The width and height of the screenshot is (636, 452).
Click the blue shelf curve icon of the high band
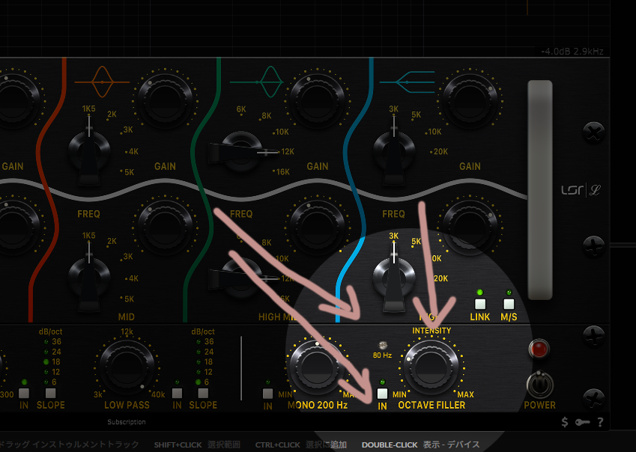(407, 82)
